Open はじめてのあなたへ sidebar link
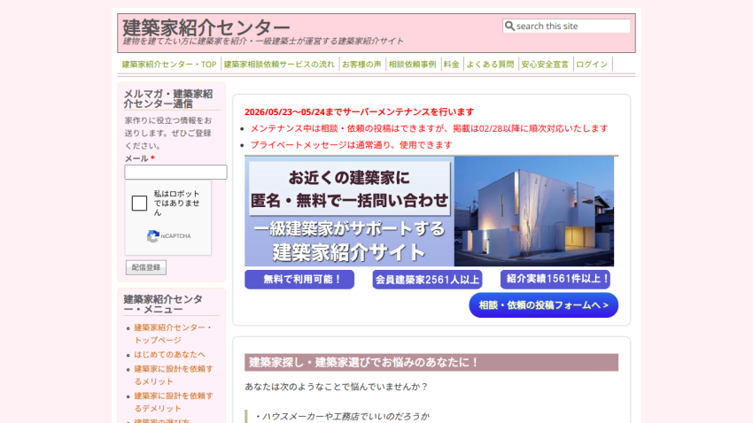 pyautogui.click(x=169, y=355)
